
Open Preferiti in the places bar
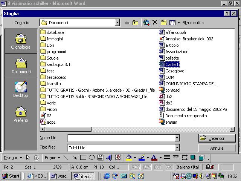coord(21,114)
